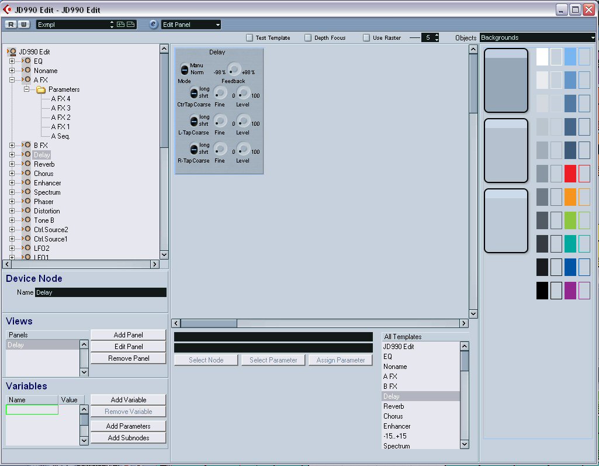
Task: Click the R-Tap Level knob
Action: [x=243, y=149]
